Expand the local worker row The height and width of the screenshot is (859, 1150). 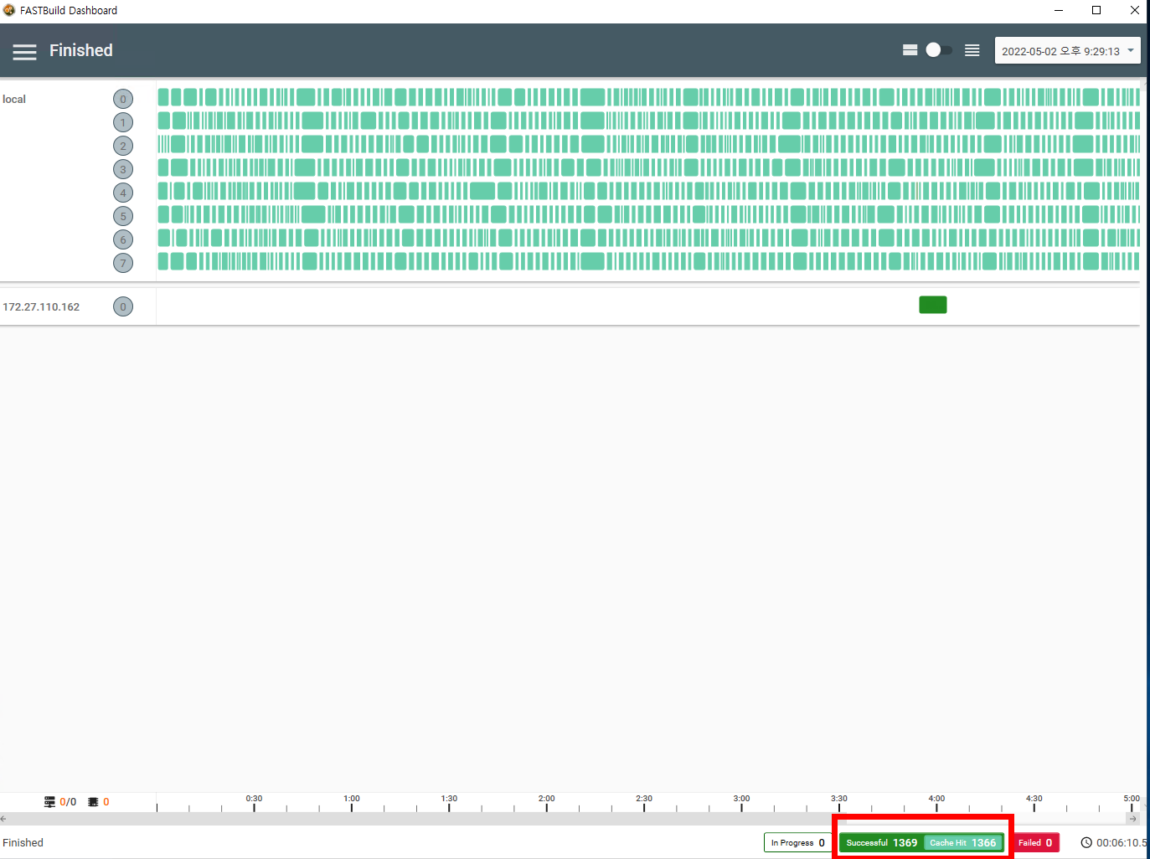(14, 98)
